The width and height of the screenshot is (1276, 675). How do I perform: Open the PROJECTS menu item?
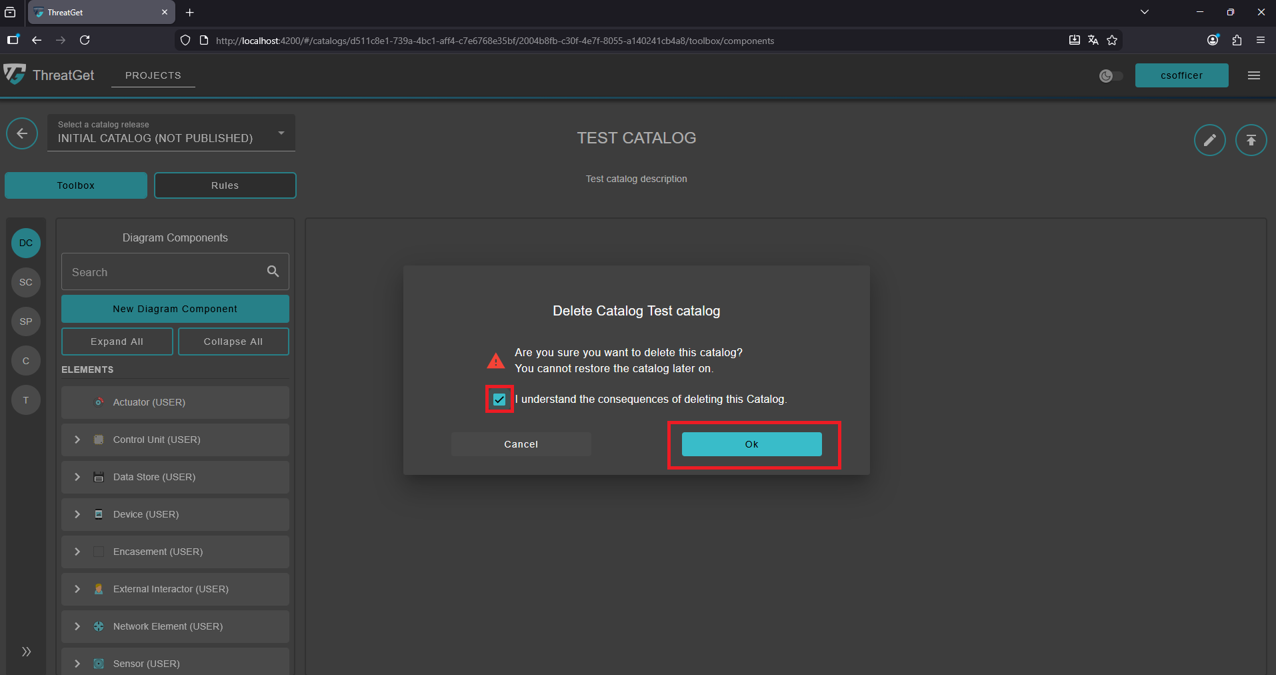(153, 75)
